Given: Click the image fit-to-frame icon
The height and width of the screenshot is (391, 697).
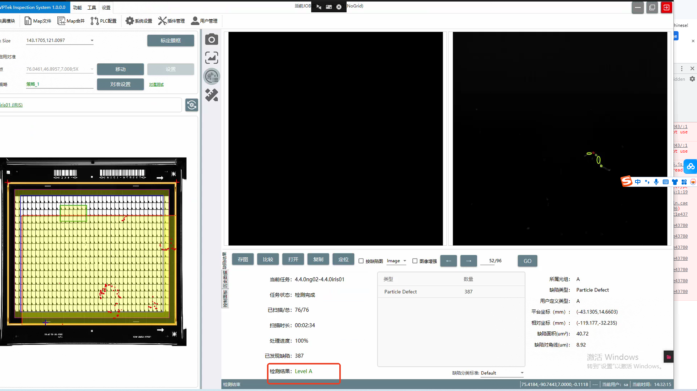Looking at the screenshot, I should [212, 58].
